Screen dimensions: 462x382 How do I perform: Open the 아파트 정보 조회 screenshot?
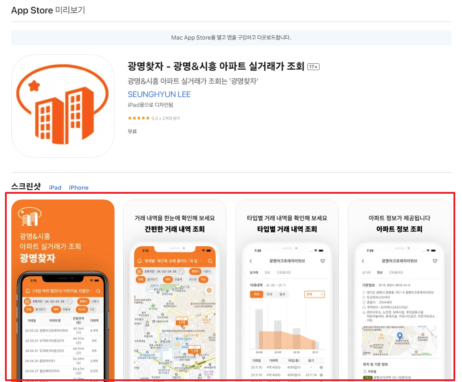point(399,291)
